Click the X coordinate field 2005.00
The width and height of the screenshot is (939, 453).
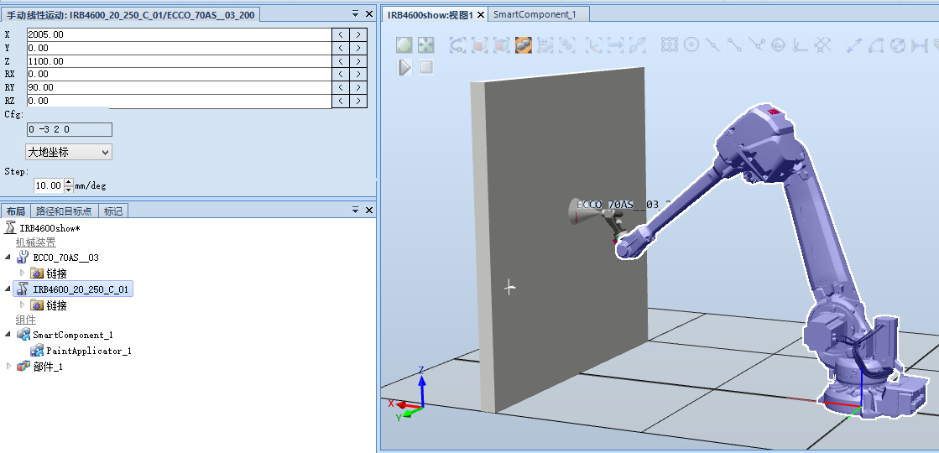179,34
